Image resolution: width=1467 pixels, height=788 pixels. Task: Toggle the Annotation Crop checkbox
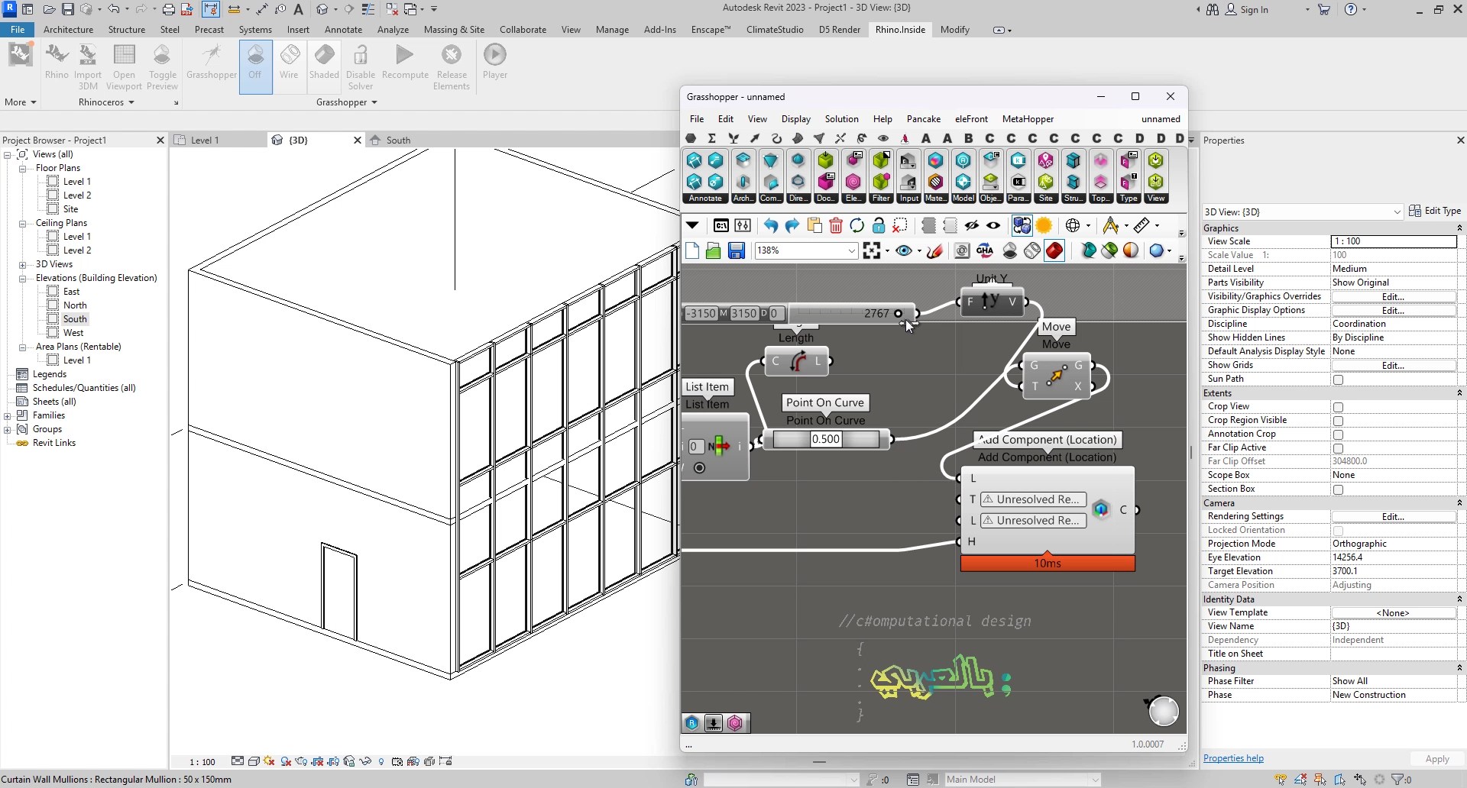[1338, 434]
